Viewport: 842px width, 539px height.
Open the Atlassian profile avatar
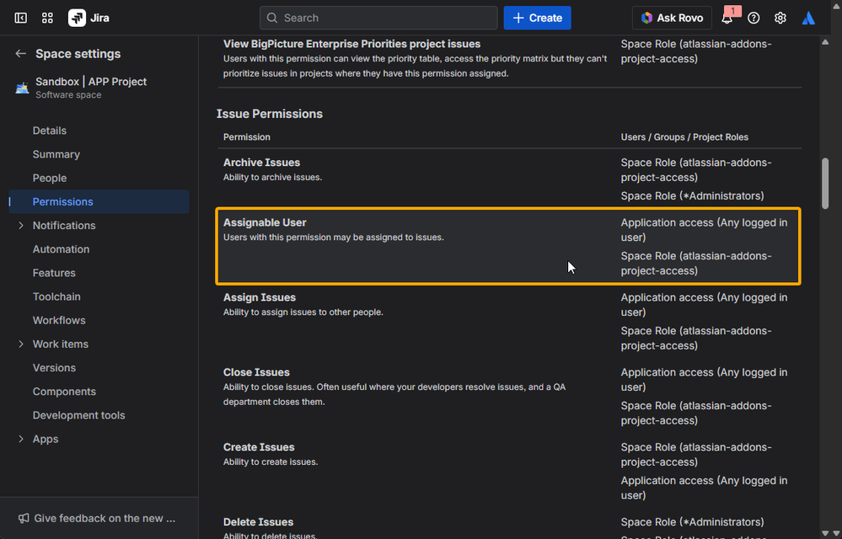pos(808,18)
